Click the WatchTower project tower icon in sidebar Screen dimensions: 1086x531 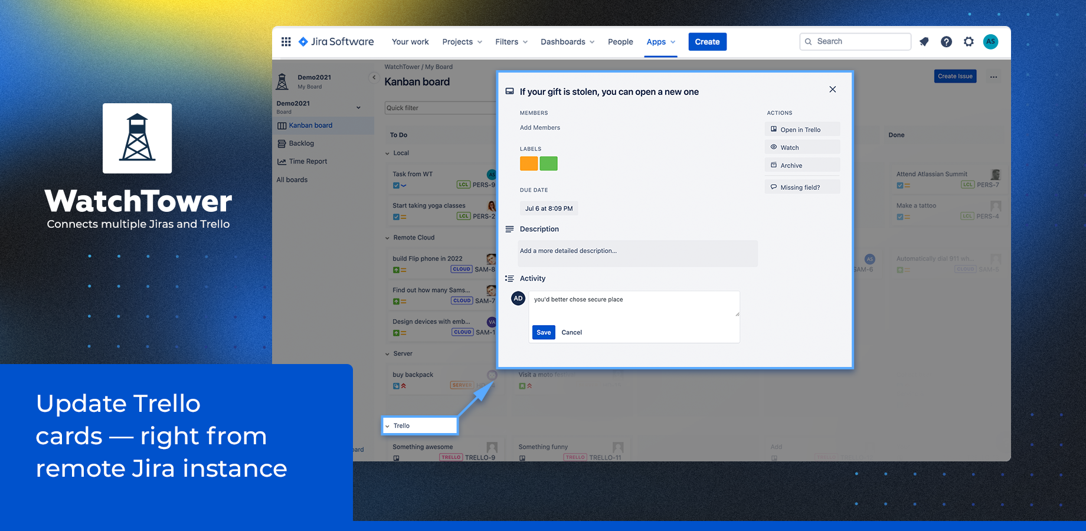[283, 81]
